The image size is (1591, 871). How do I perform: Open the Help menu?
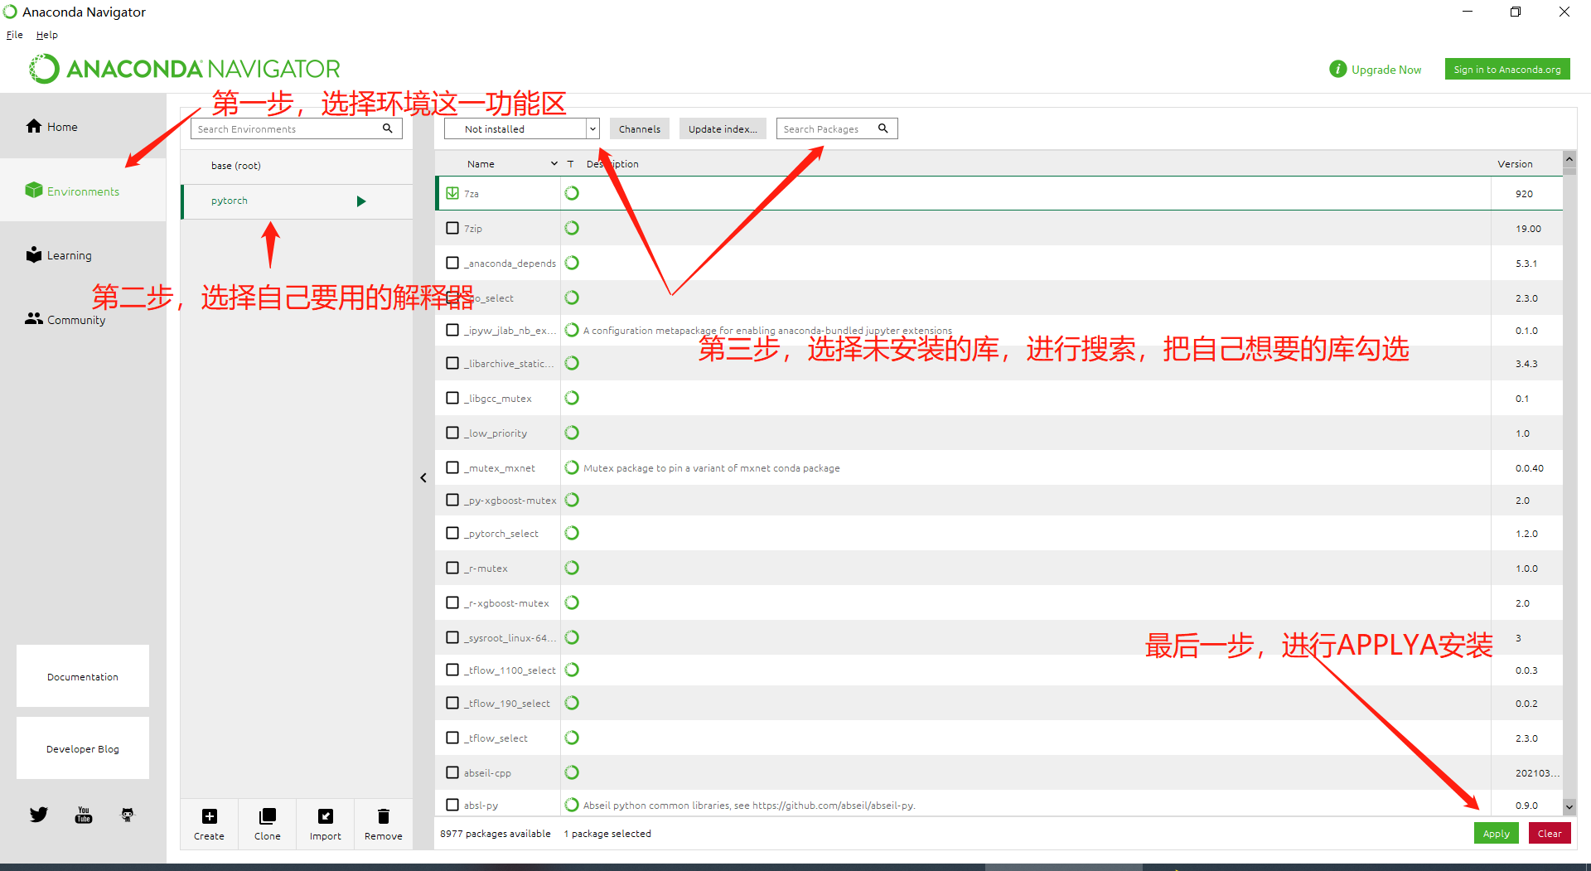(x=47, y=35)
